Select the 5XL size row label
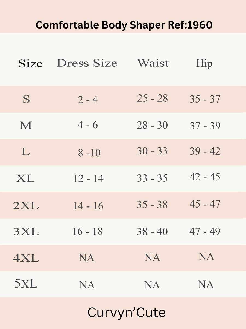 (x=26, y=284)
